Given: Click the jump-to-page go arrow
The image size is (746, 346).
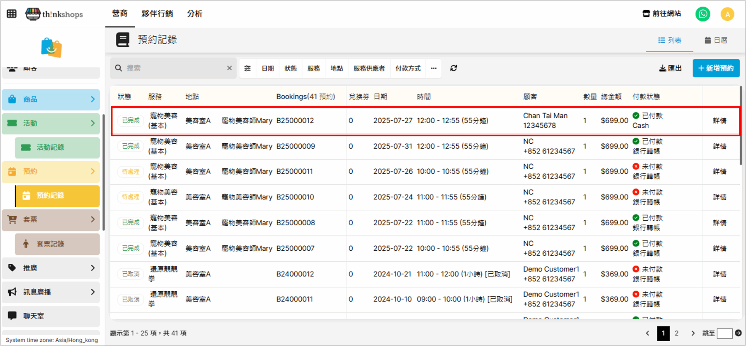Looking at the screenshot, I should coord(738,333).
